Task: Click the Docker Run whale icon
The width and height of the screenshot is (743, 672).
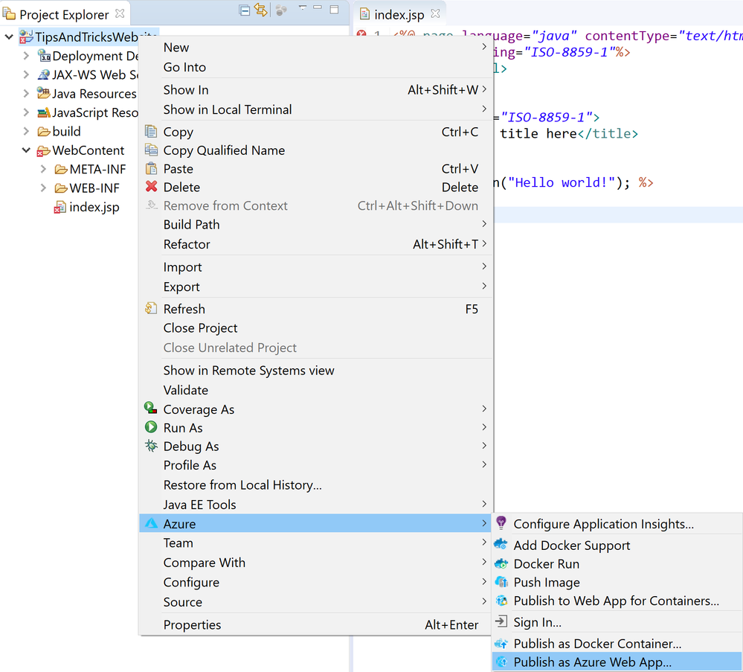Action: pos(501,563)
